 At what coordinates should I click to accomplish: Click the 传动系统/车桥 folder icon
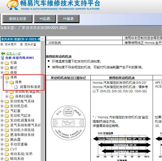coord(7,154)
